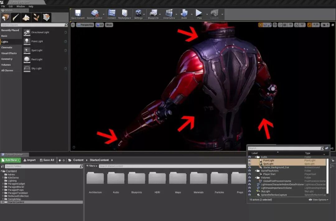
Task: Switch to Landscape mode icon
Action: pyautogui.click(x=26, y=17)
